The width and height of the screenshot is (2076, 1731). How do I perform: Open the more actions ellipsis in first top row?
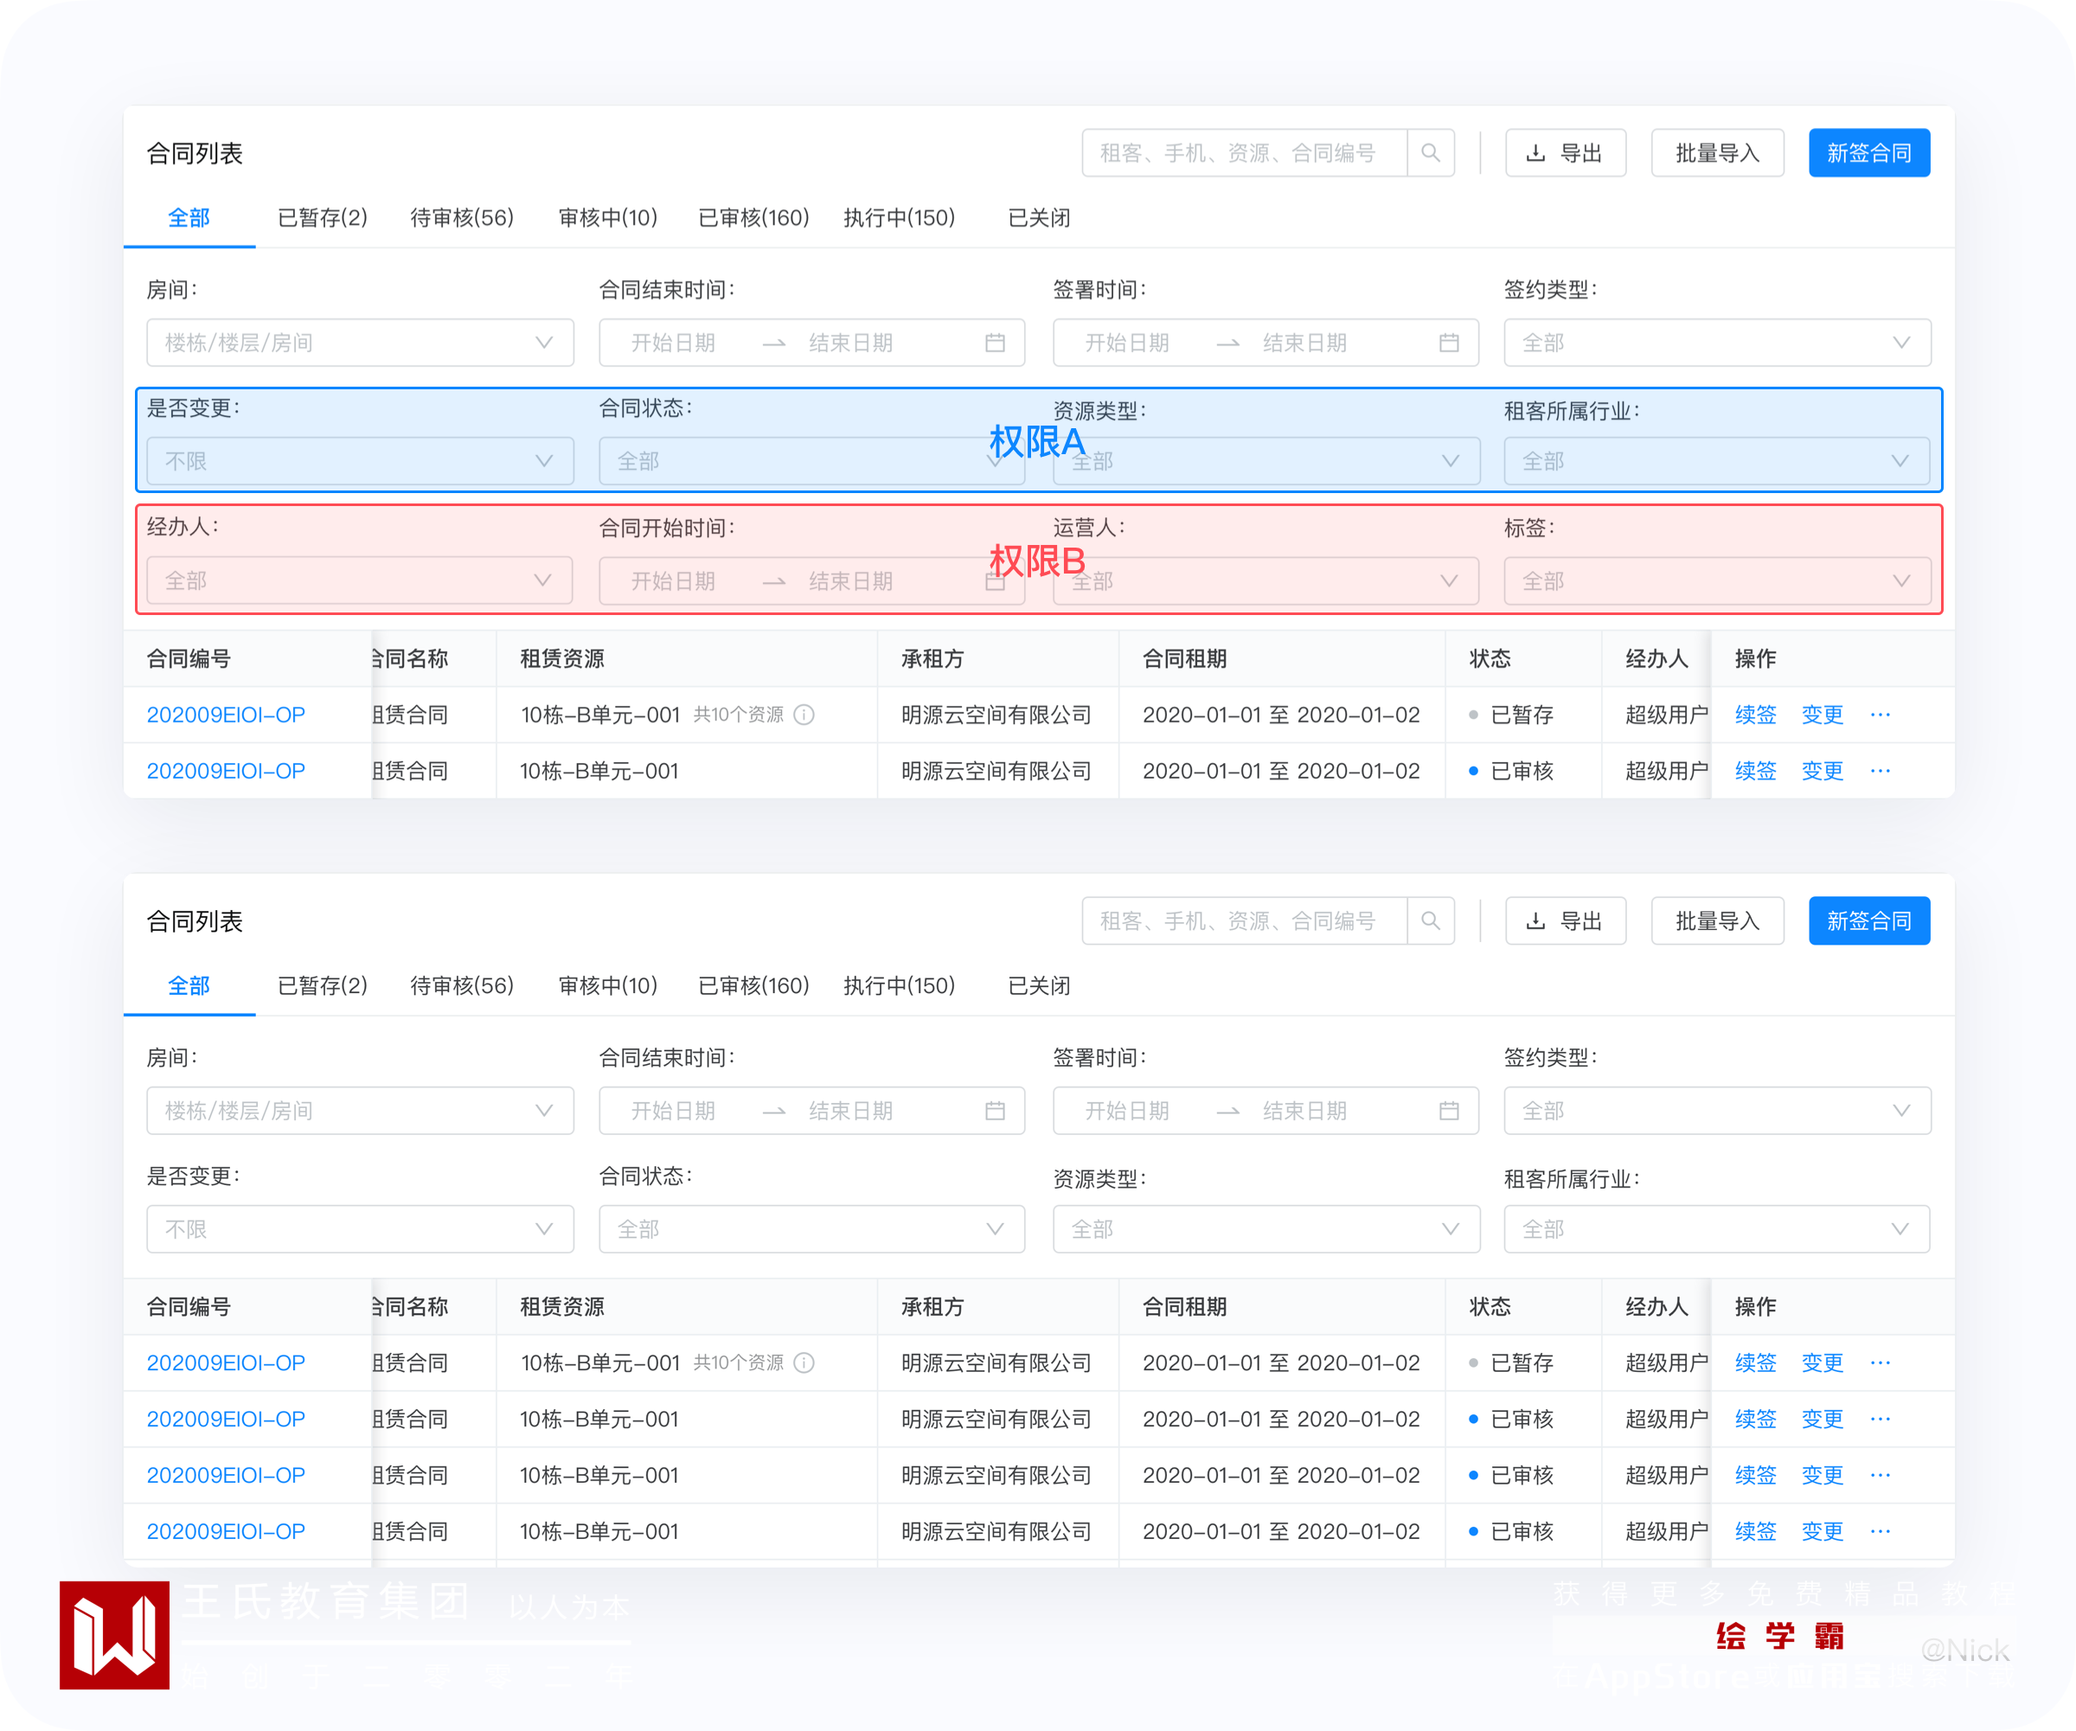[1880, 715]
